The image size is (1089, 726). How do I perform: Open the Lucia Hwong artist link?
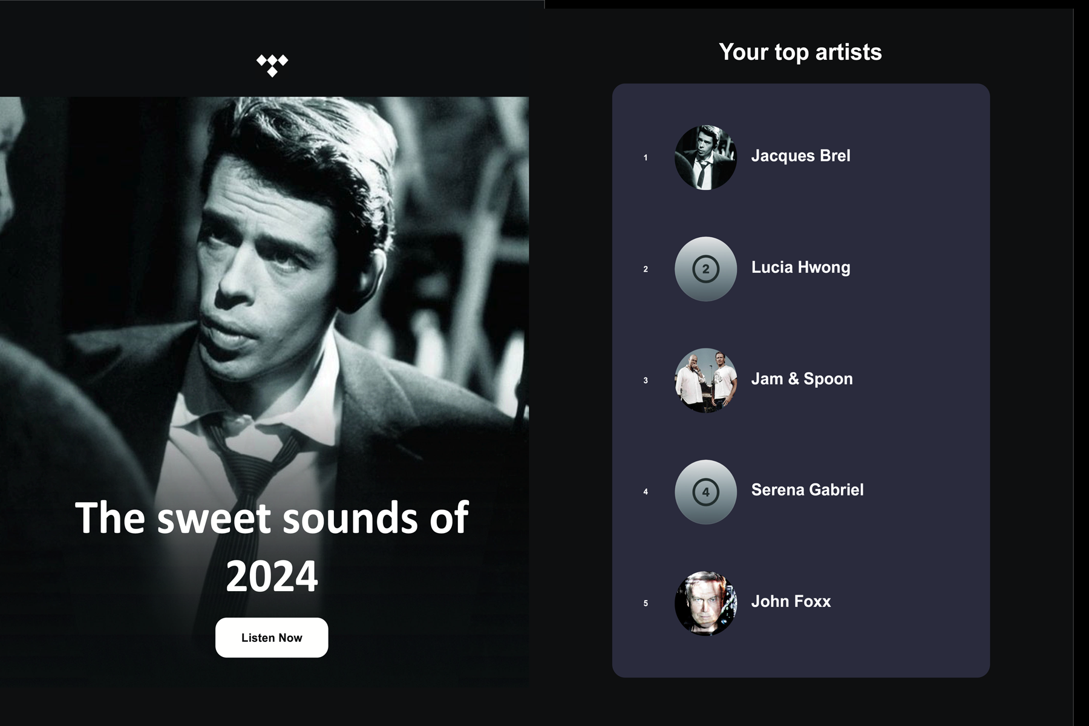[x=800, y=267]
